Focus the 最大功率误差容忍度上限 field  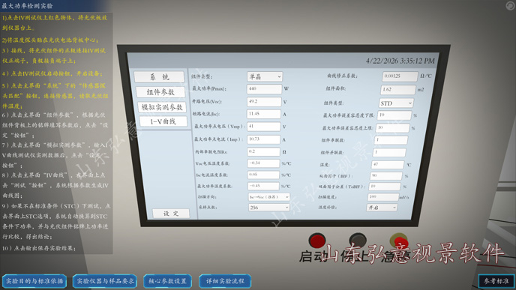[392, 127]
